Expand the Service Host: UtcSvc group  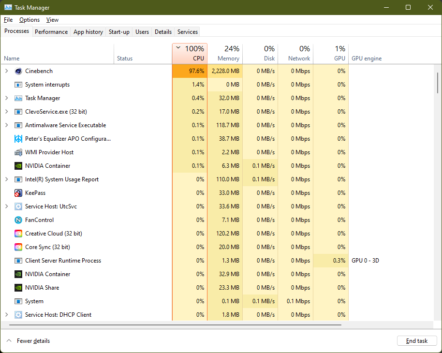tap(6, 206)
